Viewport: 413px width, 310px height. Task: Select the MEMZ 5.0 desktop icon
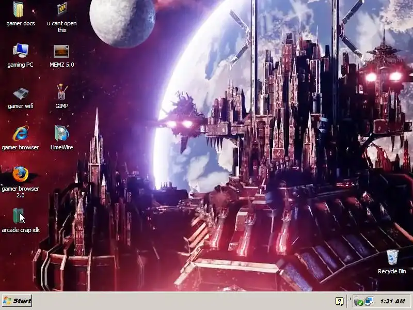pyautogui.click(x=61, y=51)
